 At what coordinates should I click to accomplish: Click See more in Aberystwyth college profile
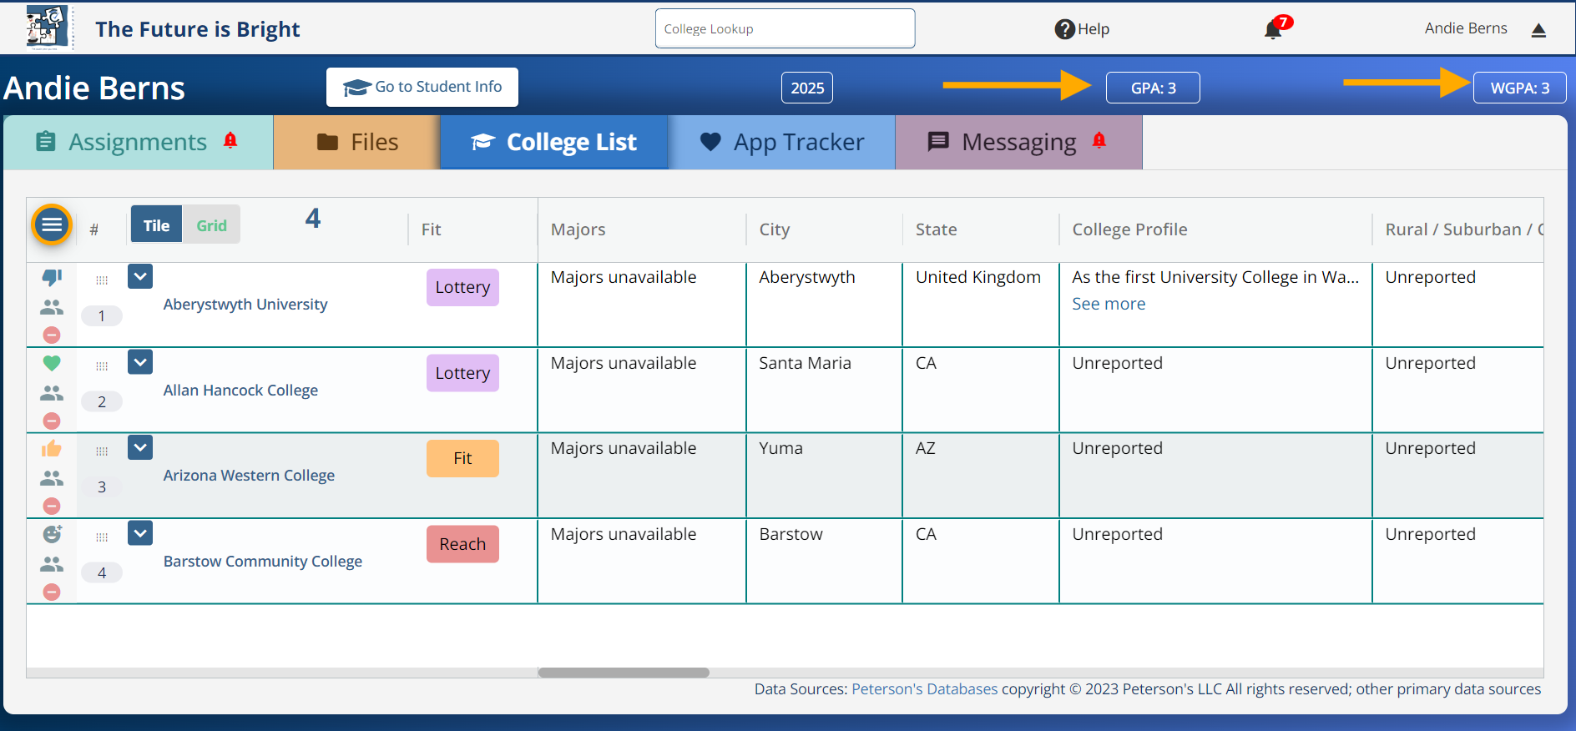point(1109,304)
